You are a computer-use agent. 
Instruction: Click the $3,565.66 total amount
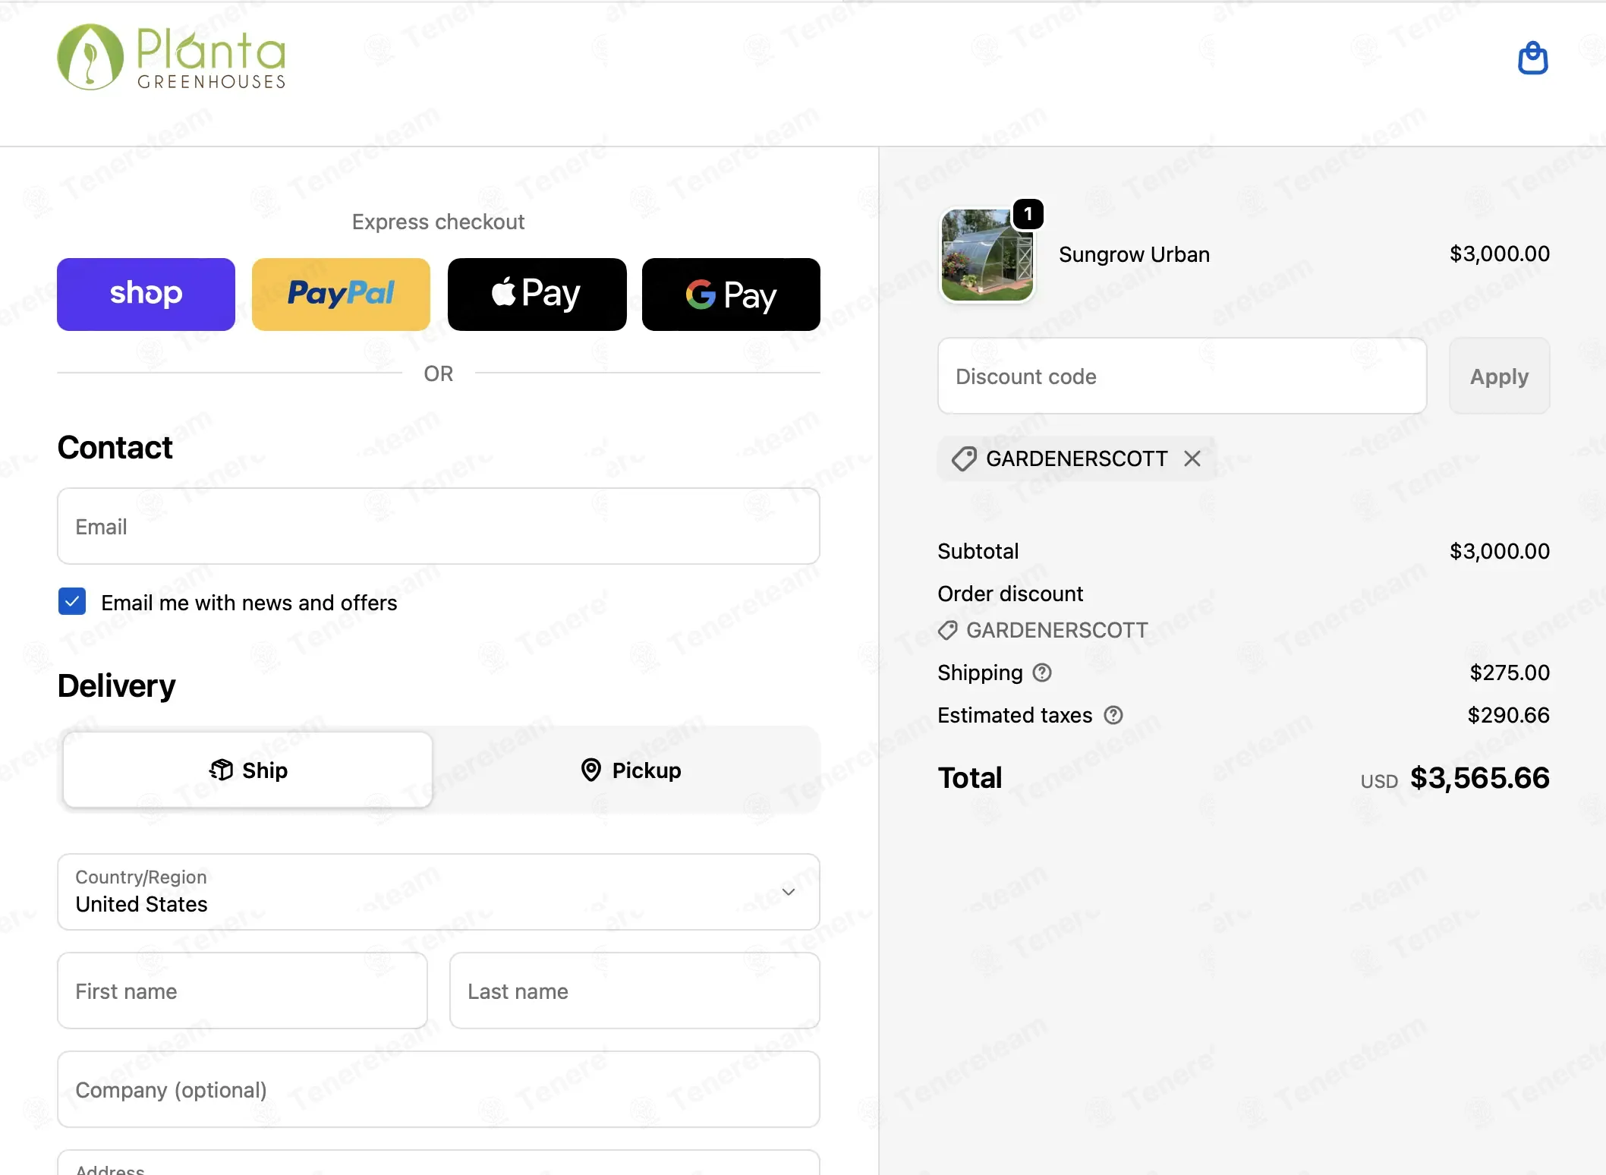point(1479,778)
